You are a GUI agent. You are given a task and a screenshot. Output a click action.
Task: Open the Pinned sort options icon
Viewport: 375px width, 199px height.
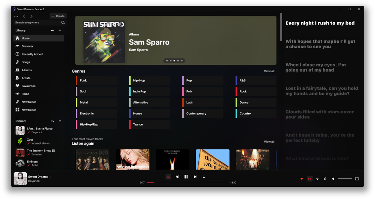(53, 121)
